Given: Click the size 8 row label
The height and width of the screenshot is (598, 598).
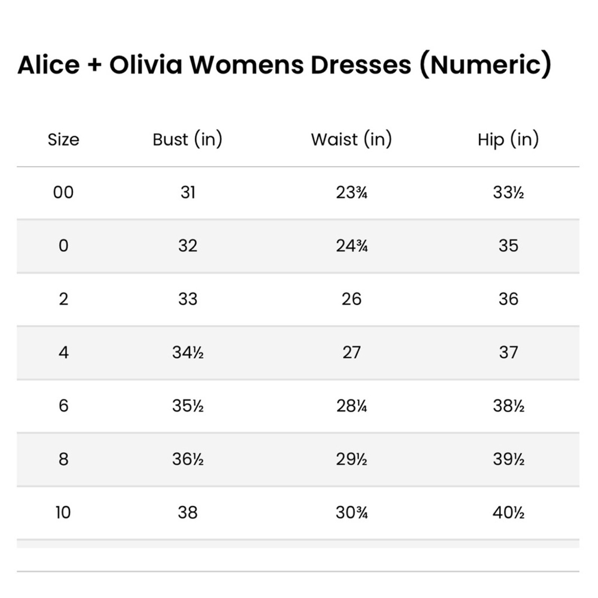Looking at the screenshot, I should tap(64, 459).
